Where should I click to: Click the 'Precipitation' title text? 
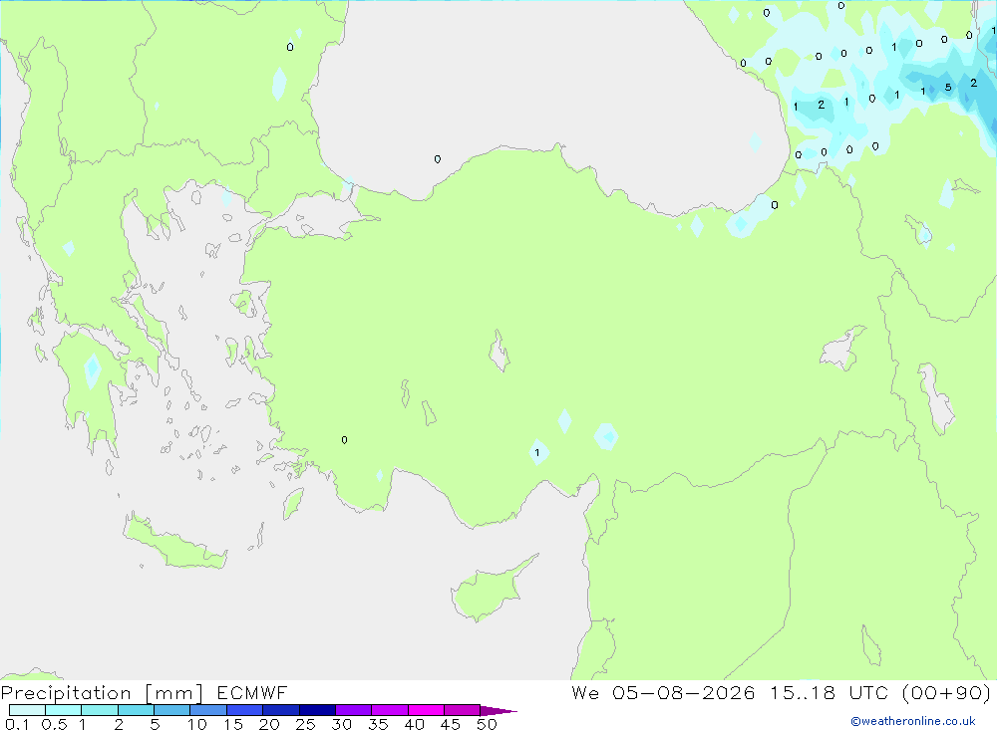point(66,692)
